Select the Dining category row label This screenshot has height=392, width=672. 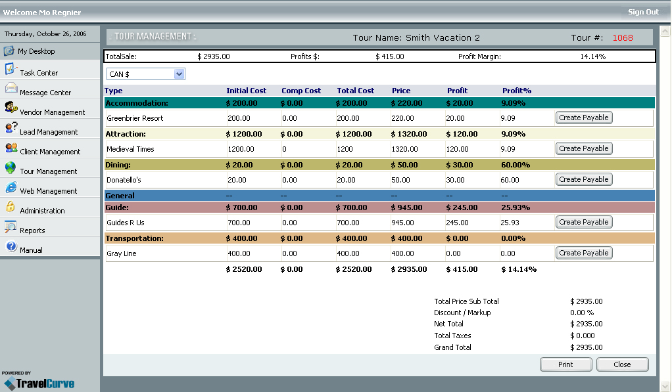pyautogui.click(x=118, y=165)
